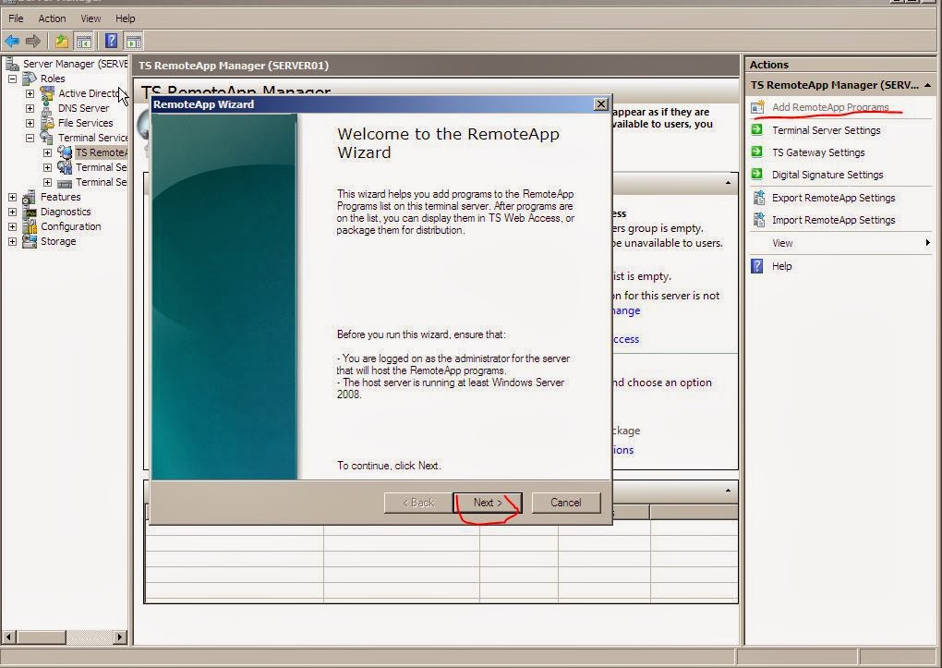Expand the DNS Server tree node
Image resolution: width=942 pixels, height=668 pixels.
pyautogui.click(x=30, y=108)
